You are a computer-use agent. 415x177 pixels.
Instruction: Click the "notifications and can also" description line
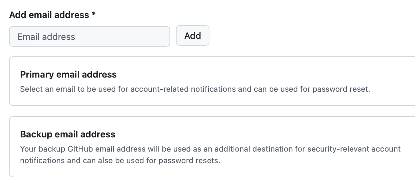(120, 160)
